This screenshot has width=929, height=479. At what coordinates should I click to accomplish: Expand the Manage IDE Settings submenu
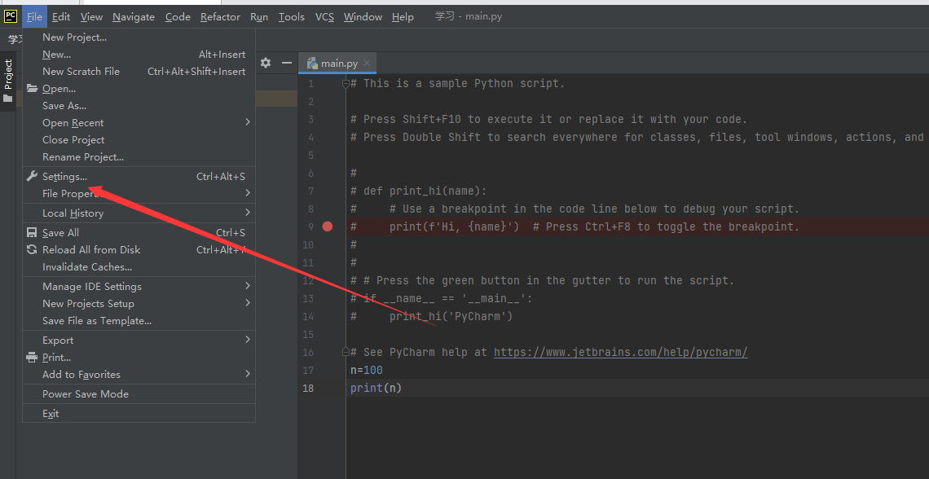[139, 287]
